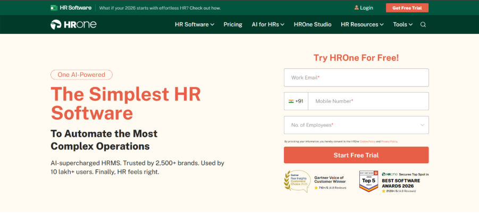Click the 2026 effortless HR banner text
This screenshot has height=213, width=479.
click(x=160, y=8)
